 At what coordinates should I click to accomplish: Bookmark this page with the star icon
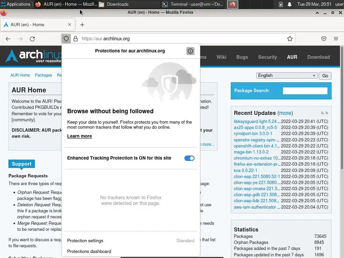pyautogui.click(x=290, y=39)
